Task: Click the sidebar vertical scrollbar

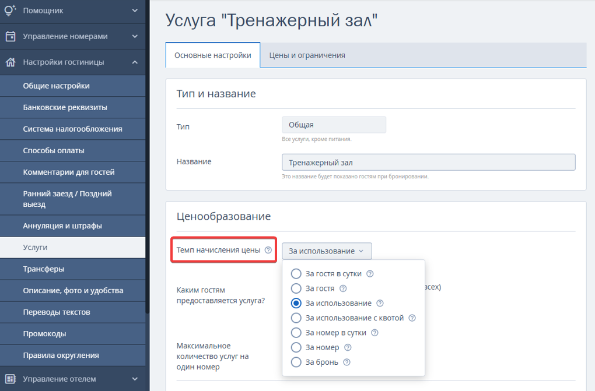Action: [x=148, y=157]
